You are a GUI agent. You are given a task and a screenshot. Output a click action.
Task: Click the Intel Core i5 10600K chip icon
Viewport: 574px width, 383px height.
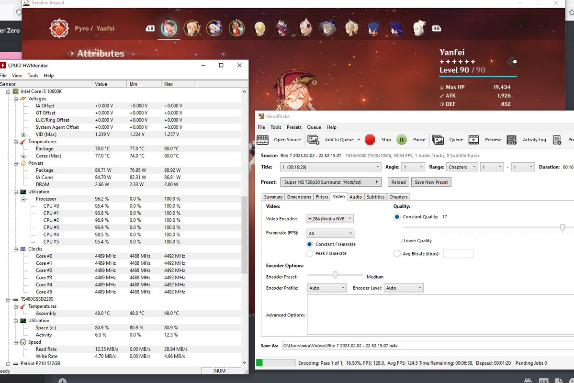tap(16, 91)
